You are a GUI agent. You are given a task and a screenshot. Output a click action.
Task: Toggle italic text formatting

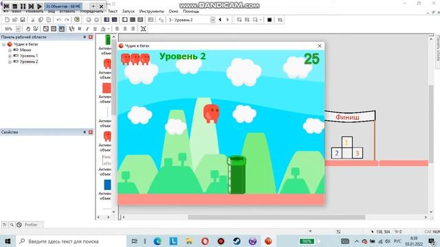(87, 29)
